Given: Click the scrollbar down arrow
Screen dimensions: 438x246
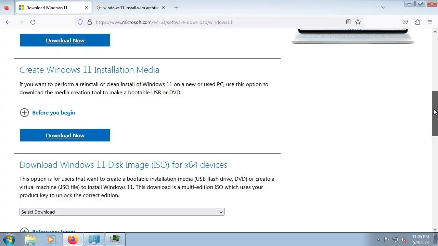Looking at the screenshot, I should 435,230.
